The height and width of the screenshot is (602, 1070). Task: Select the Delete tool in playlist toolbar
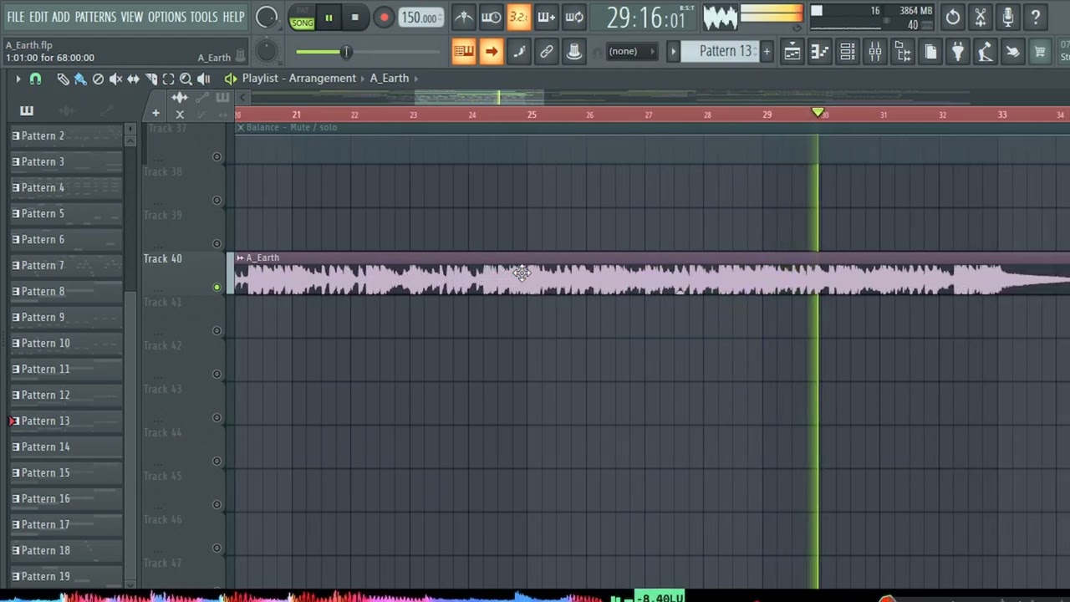coord(98,79)
